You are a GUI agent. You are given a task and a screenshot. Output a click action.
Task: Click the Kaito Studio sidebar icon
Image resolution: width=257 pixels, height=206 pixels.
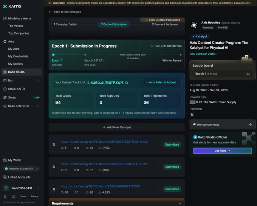tap(5, 72)
